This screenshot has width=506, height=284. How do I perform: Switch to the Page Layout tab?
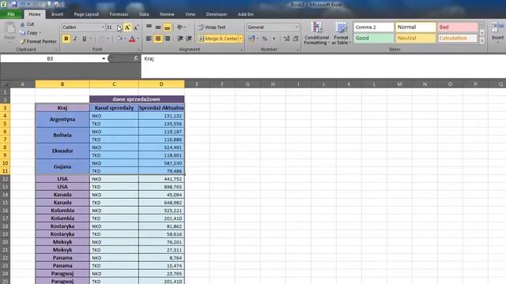pos(86,14)
